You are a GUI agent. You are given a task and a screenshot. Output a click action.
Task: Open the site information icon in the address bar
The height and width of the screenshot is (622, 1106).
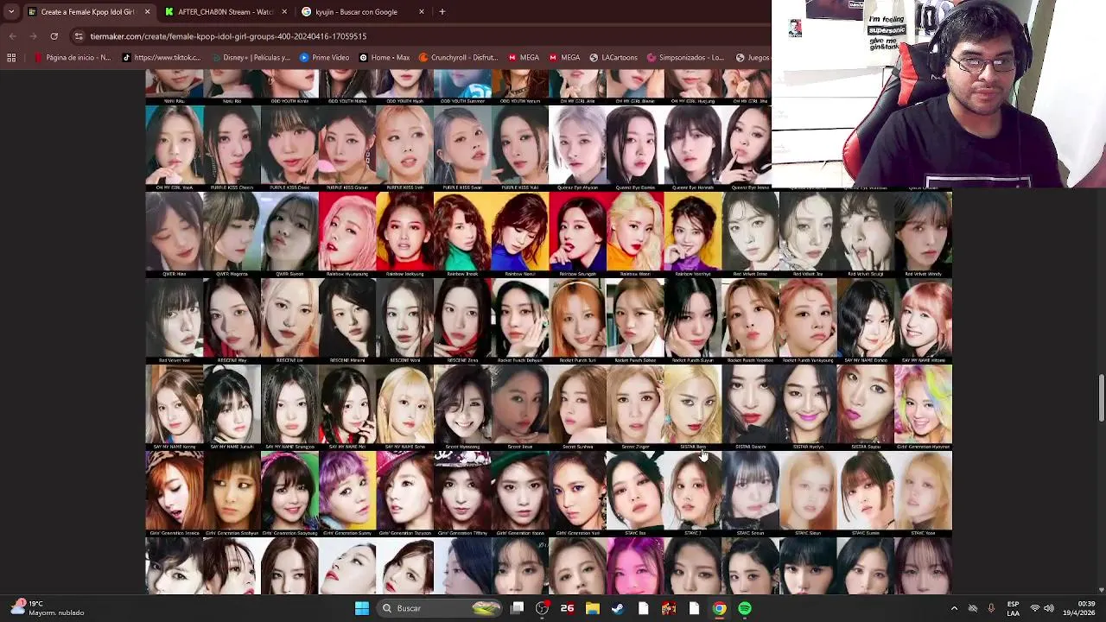[x=79, y=36]
